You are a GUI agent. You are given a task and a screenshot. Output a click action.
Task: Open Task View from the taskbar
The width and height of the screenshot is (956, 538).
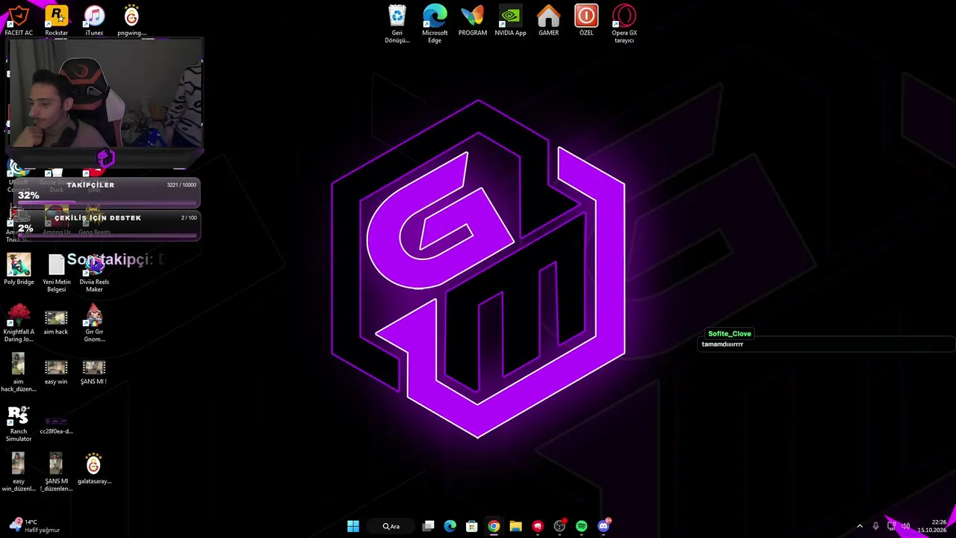pyautogui.click(x=428, y=526)
